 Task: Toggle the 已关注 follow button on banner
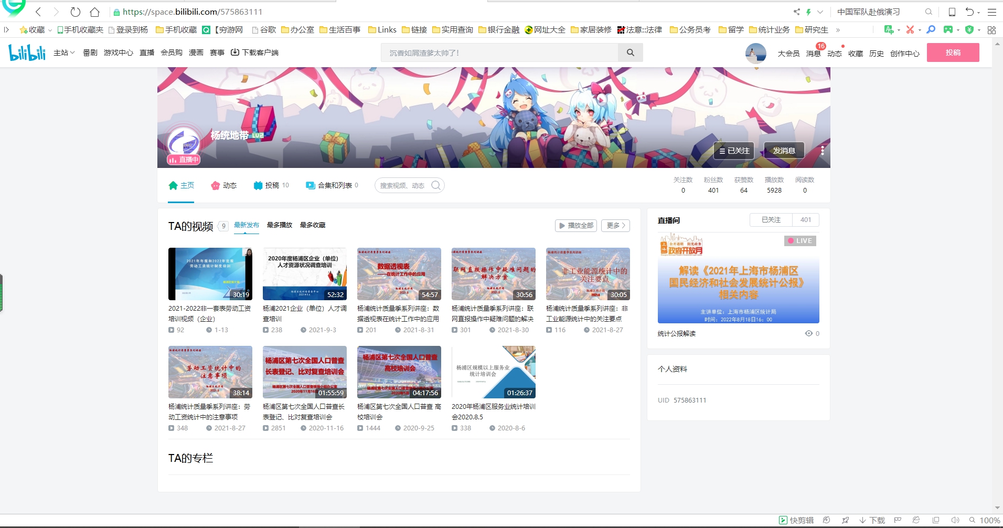[734, 151]
